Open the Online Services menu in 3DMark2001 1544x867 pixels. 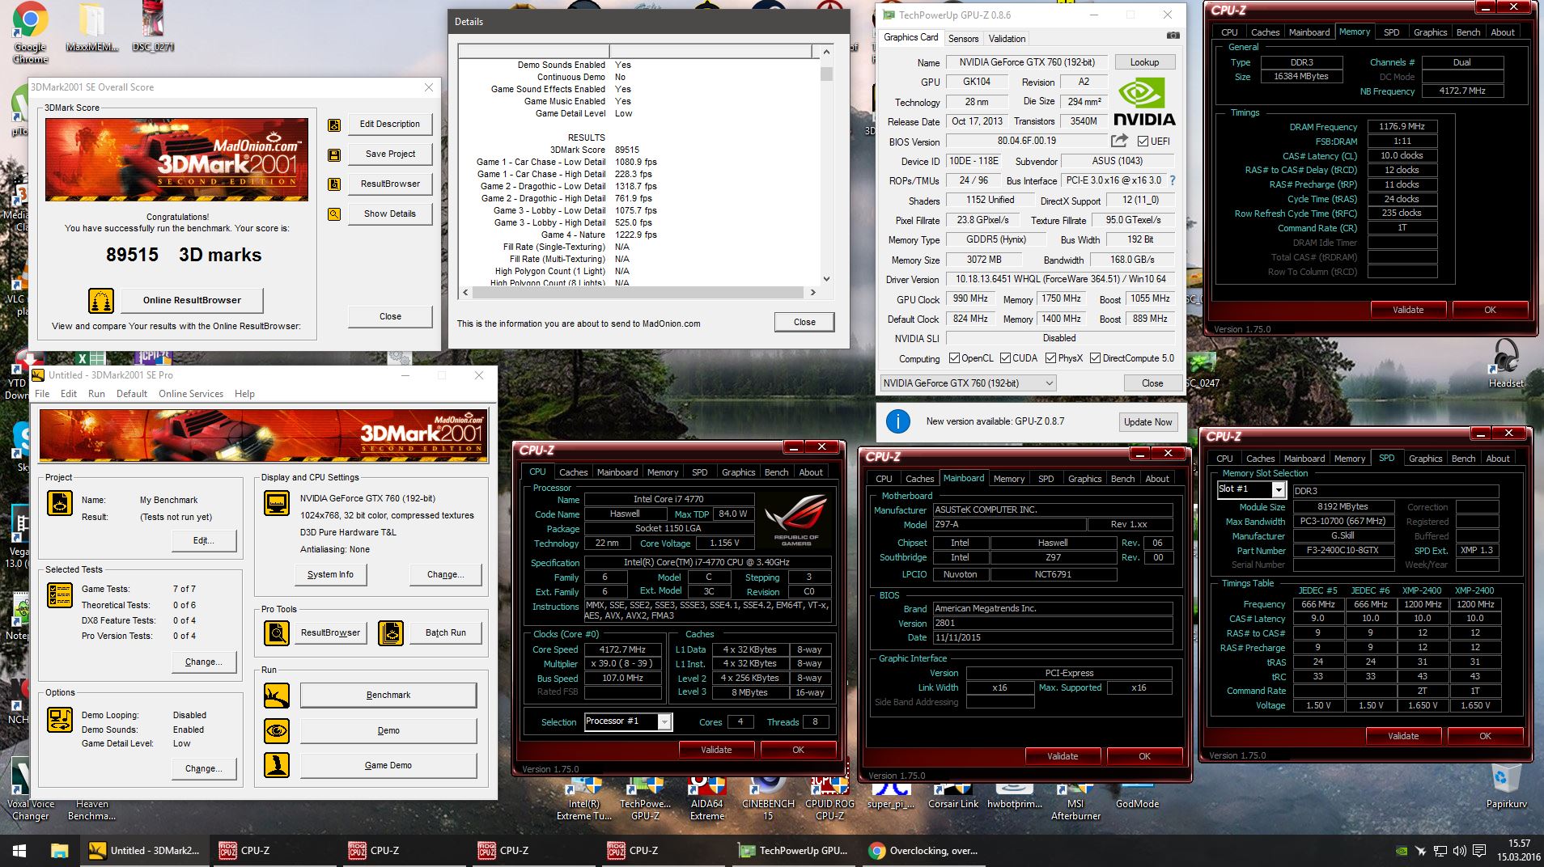tap(191, 394)
